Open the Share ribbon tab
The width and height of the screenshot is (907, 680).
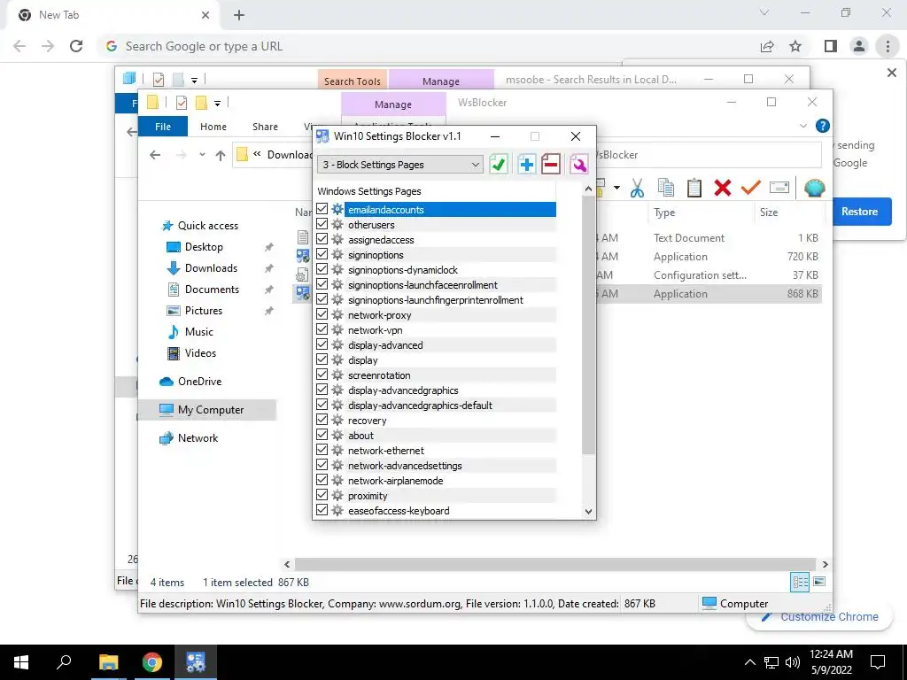pyautogui.click(x=265, y=127)
